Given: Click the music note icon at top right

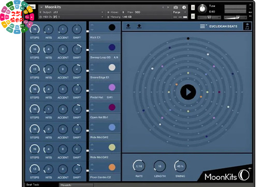Looking at the screenshot, I should coord(247,26).
